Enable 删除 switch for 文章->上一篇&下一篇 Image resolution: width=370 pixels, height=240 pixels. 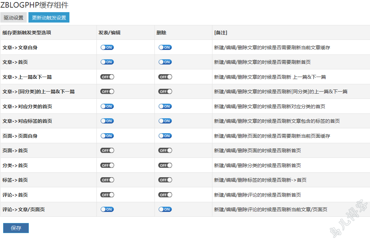165,77
